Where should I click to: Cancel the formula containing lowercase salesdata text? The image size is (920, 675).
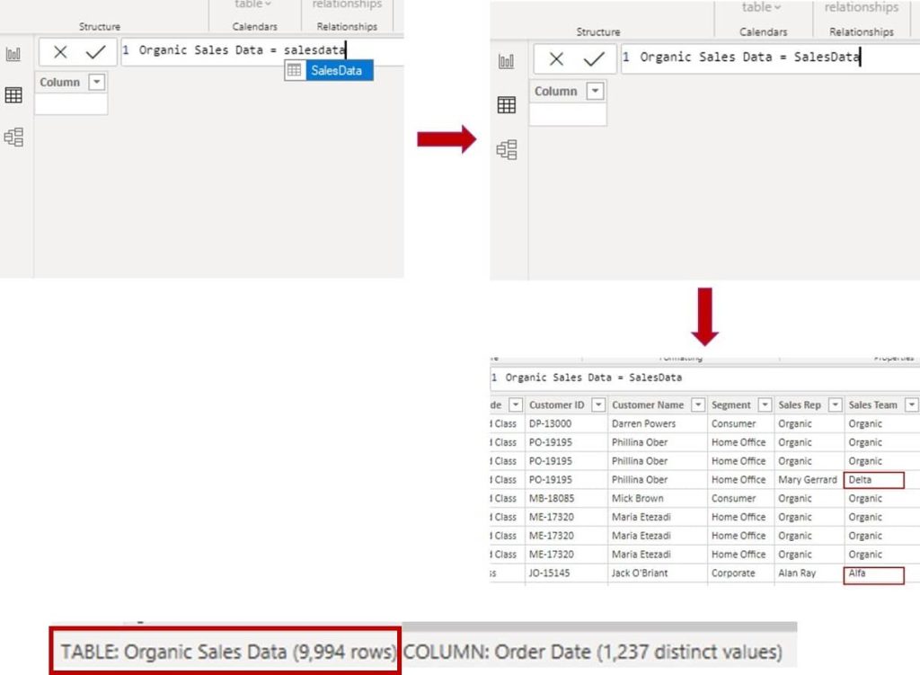pos(60,52)
